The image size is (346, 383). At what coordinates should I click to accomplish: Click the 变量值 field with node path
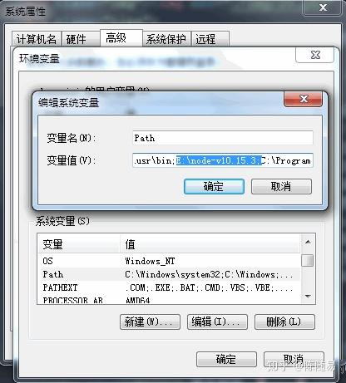point(223,160)
